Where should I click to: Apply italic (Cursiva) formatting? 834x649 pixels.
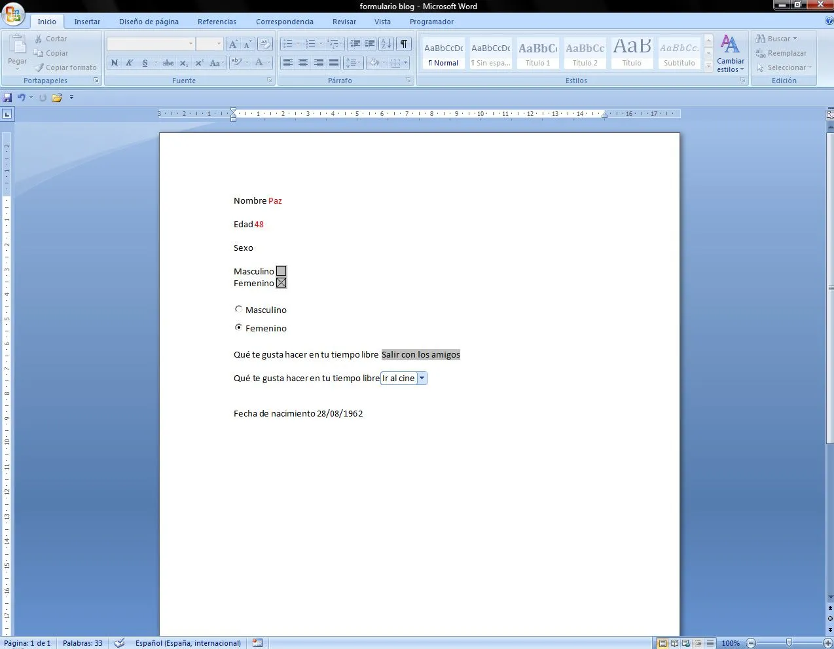coord(128,63)
